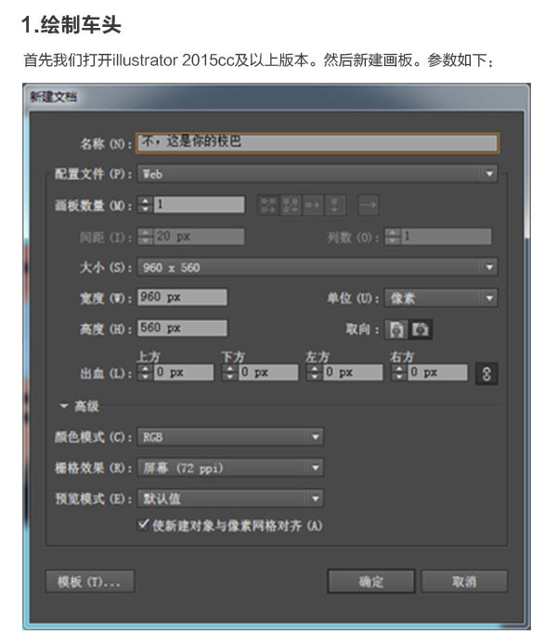This screenshot has height=635, width=557.
Task: Click the 左方 left bleed value field
Action: tap(353, 372)
